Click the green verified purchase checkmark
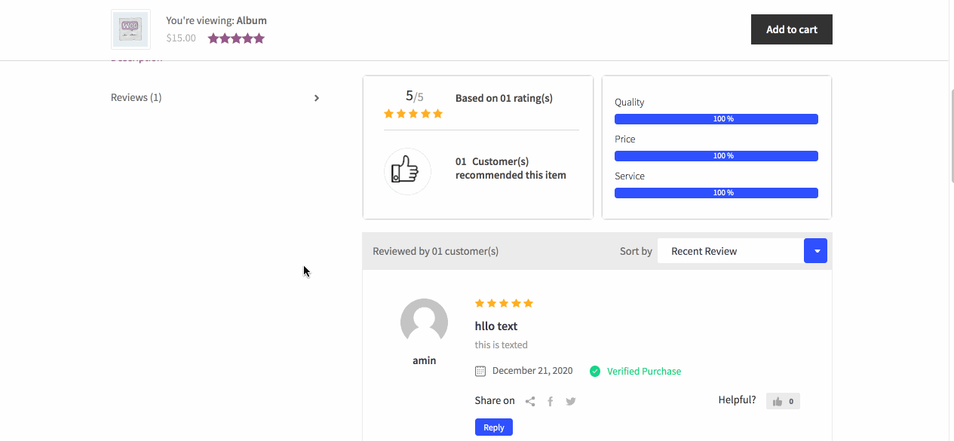954x441 pixels. (x=595, y=371)
